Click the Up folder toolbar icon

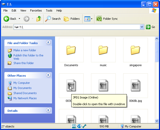pyautogui.click(x=39, y=19)
